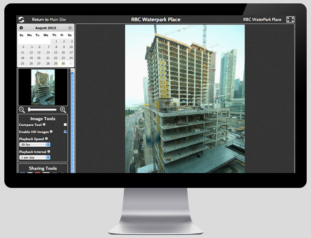Enter fullscreen mode with expand icon
This screenshot has width=311, height=238.
(x=290, y=20)
